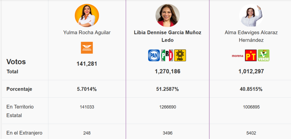Click the PT party logo
Viewport: 291px width, 139px height.
tap(251, 55)
